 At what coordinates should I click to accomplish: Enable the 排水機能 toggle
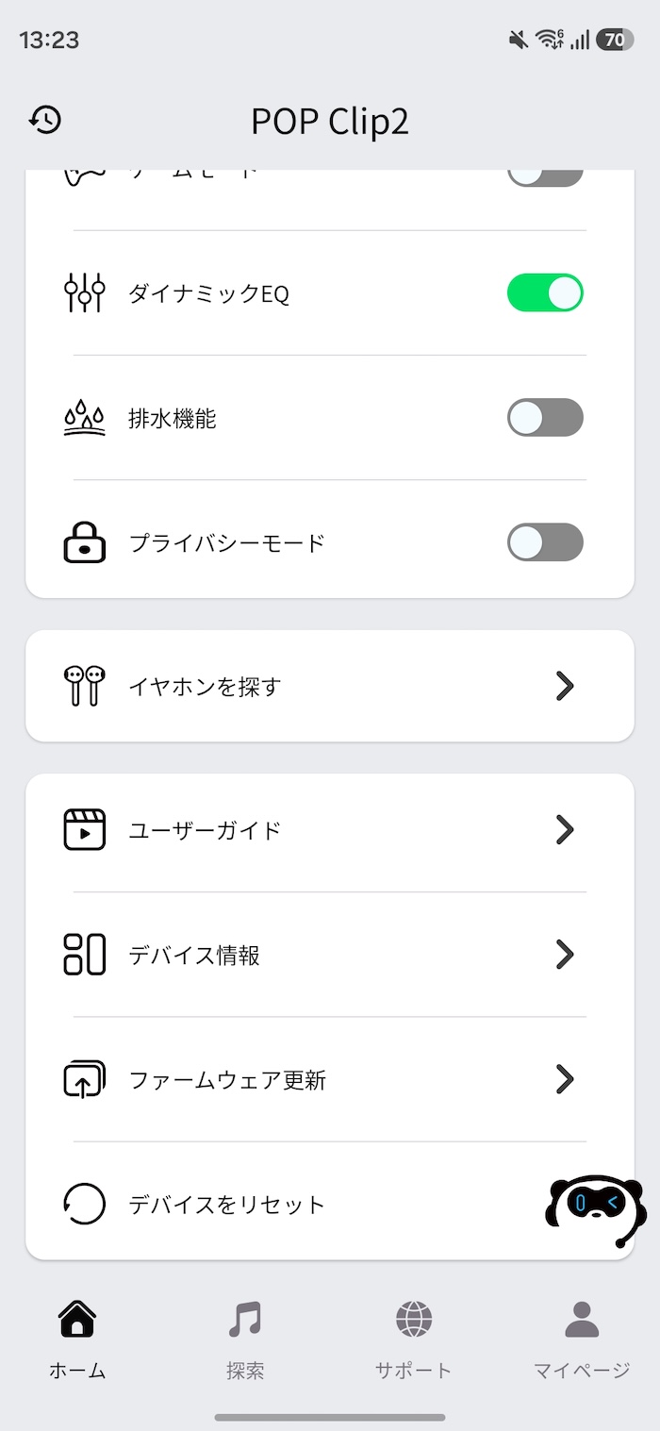(545, 418)
